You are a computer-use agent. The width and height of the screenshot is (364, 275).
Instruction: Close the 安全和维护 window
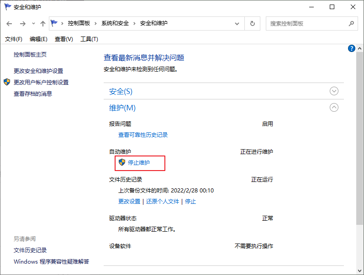click(353, 7)
